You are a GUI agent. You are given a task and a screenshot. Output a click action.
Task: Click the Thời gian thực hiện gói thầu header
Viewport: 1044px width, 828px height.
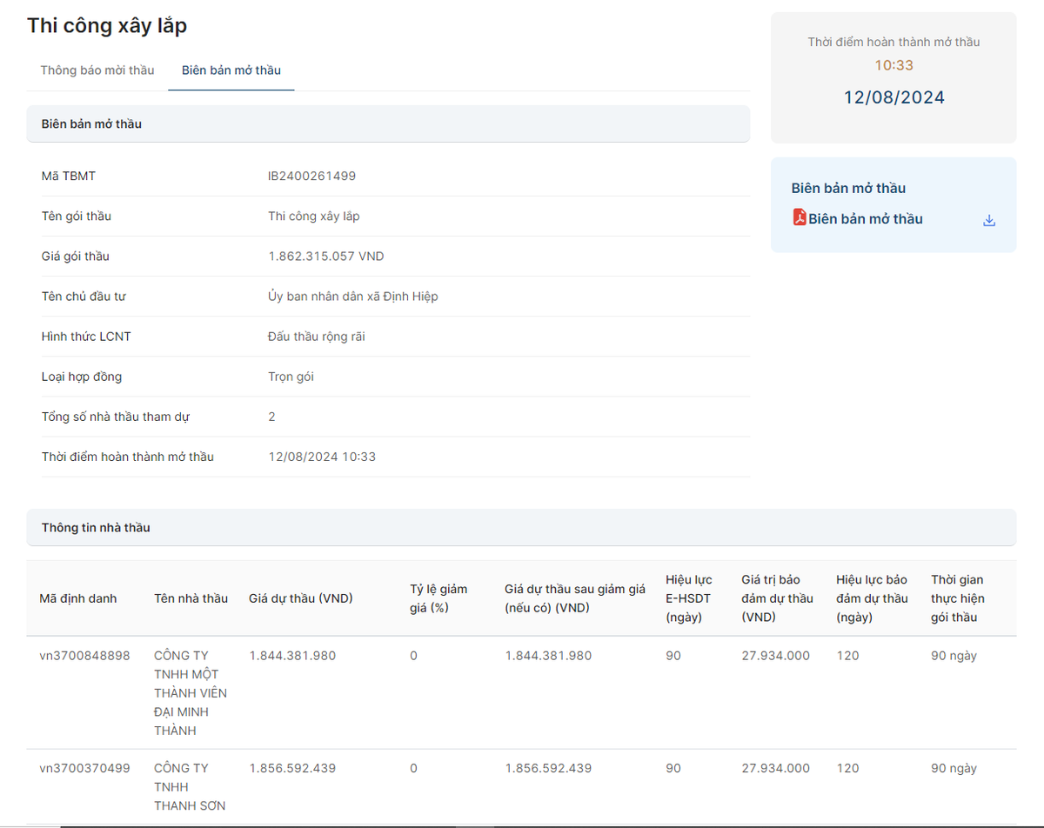957,598
